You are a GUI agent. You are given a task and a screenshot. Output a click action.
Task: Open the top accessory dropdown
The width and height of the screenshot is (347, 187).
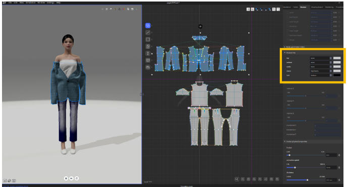pos(321,58)
